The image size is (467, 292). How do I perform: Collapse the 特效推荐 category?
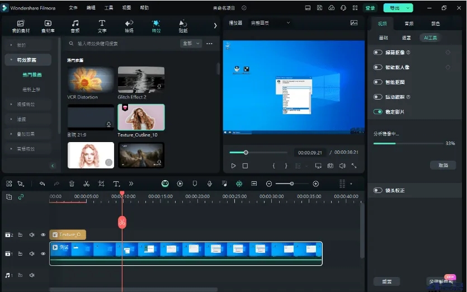pyautogui.click(x=28, y=60)
